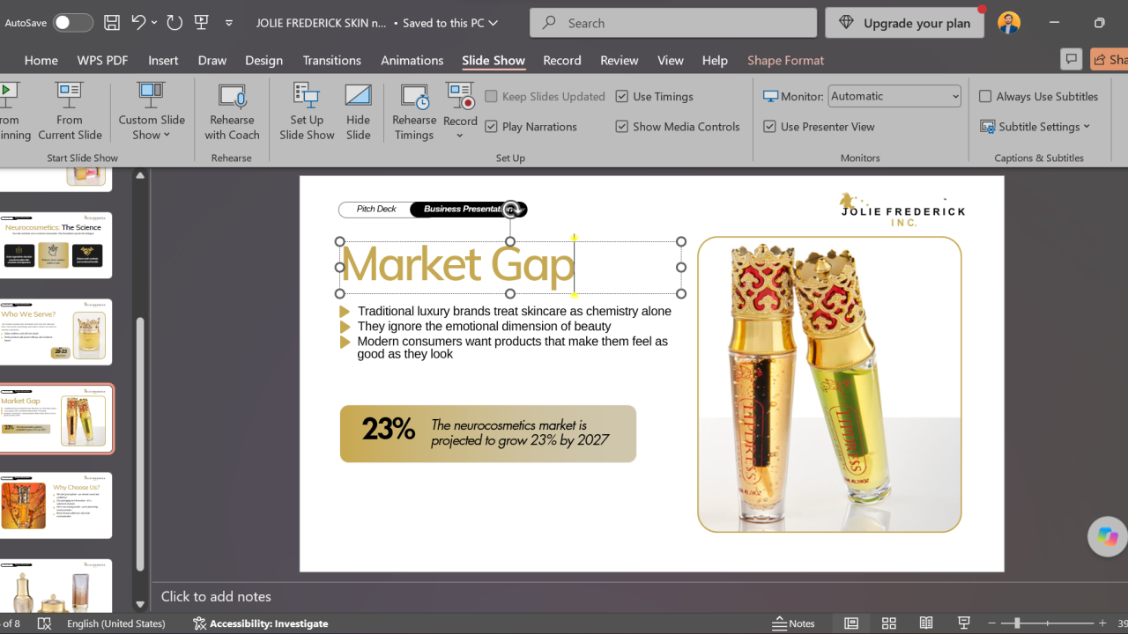Toggle Show Media Controls checkbox
Viewport: 1128px width, 634px height.
tap(622, 127)
